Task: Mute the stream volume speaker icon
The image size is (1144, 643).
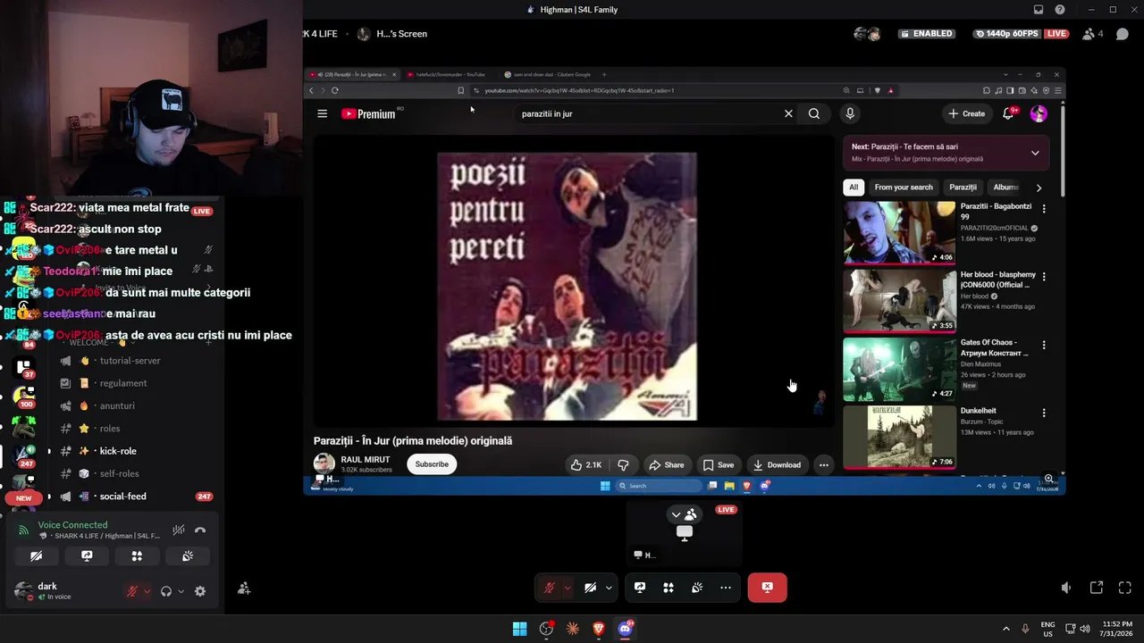Action: click(1066, 588)
